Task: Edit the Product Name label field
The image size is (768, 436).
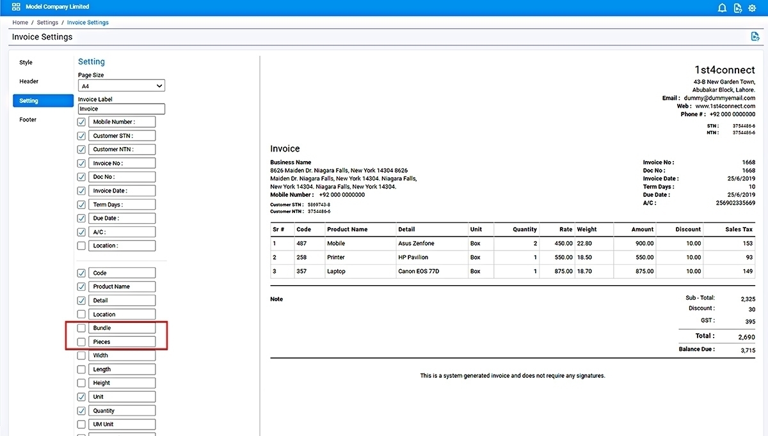Action: 122,286
